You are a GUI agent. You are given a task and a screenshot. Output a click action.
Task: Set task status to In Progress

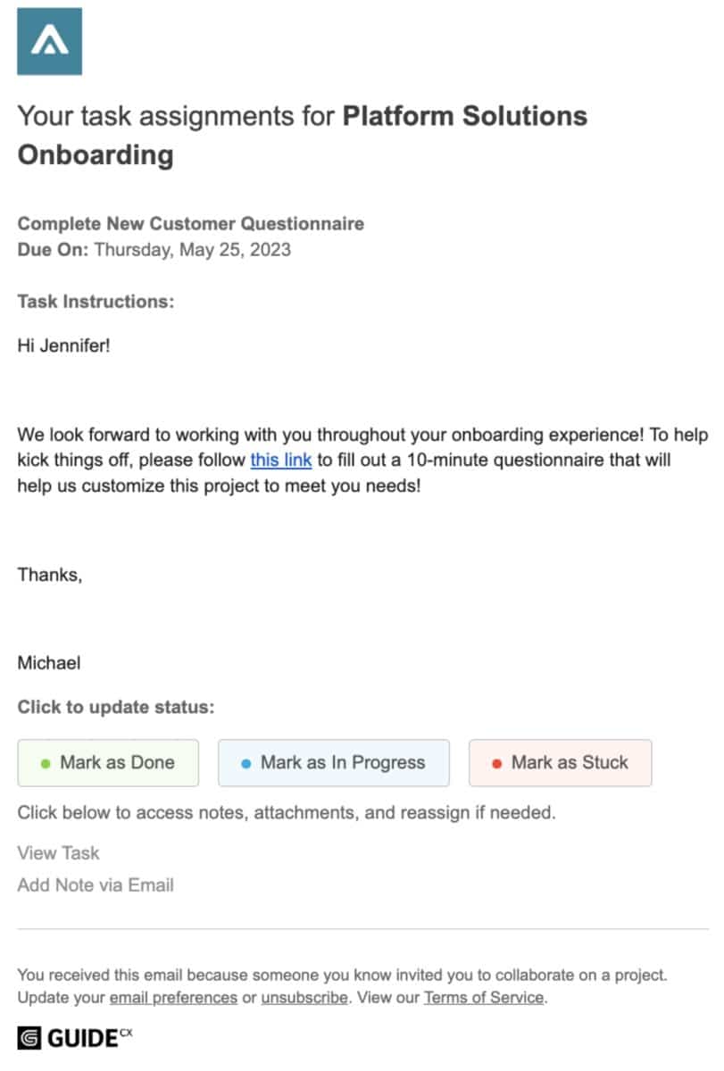point(334,763)
